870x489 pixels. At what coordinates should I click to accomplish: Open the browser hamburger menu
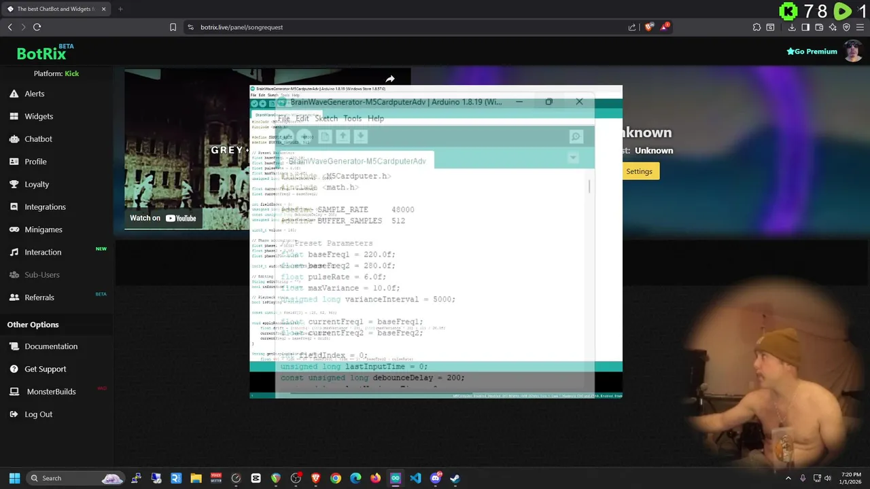click(x=860, y=27)
